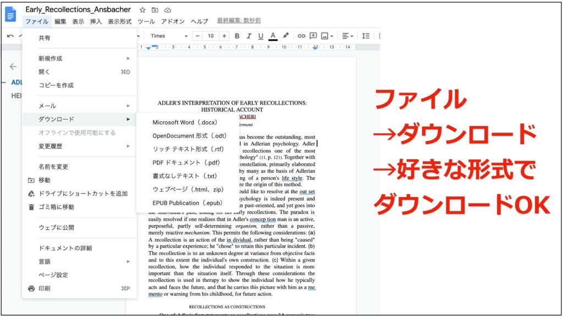Image resolution: width=563 pixels, height=316 pixels.
Task: Click the Google Docs home icon
Action: click(x=10, y=15)
